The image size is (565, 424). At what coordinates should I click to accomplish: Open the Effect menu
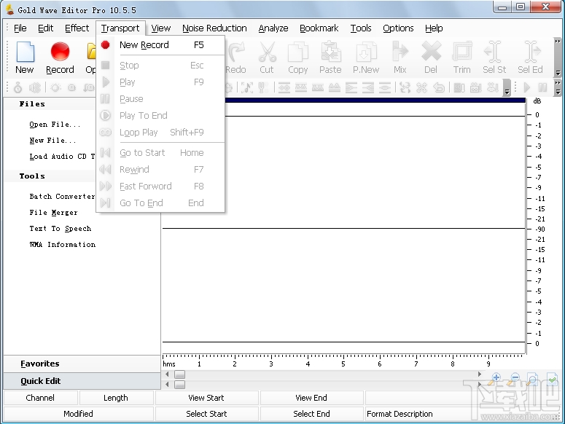[x=77, y=28]
